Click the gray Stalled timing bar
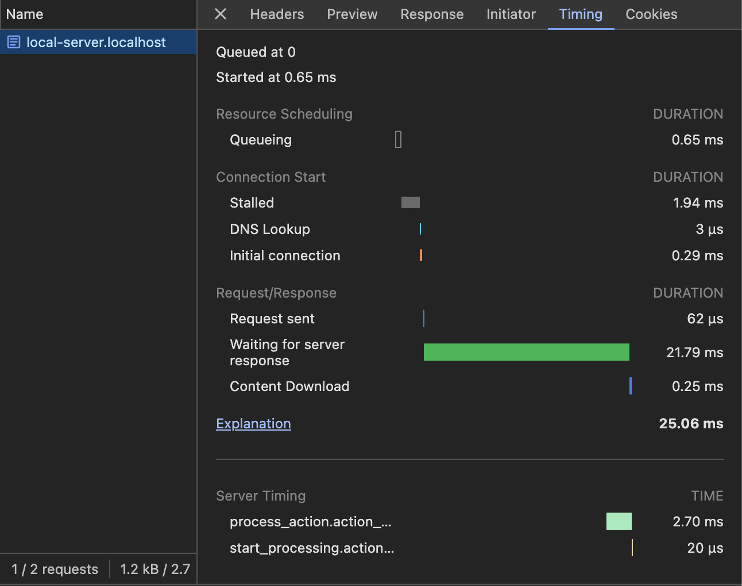 [x=410, y=202]
